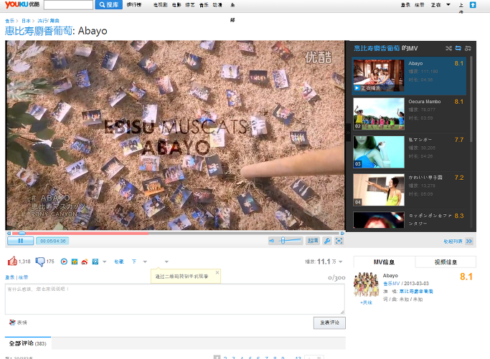490x359 pixels.
Task: Share via the blue square Tencent icon
Action: [x=95, y=262]
